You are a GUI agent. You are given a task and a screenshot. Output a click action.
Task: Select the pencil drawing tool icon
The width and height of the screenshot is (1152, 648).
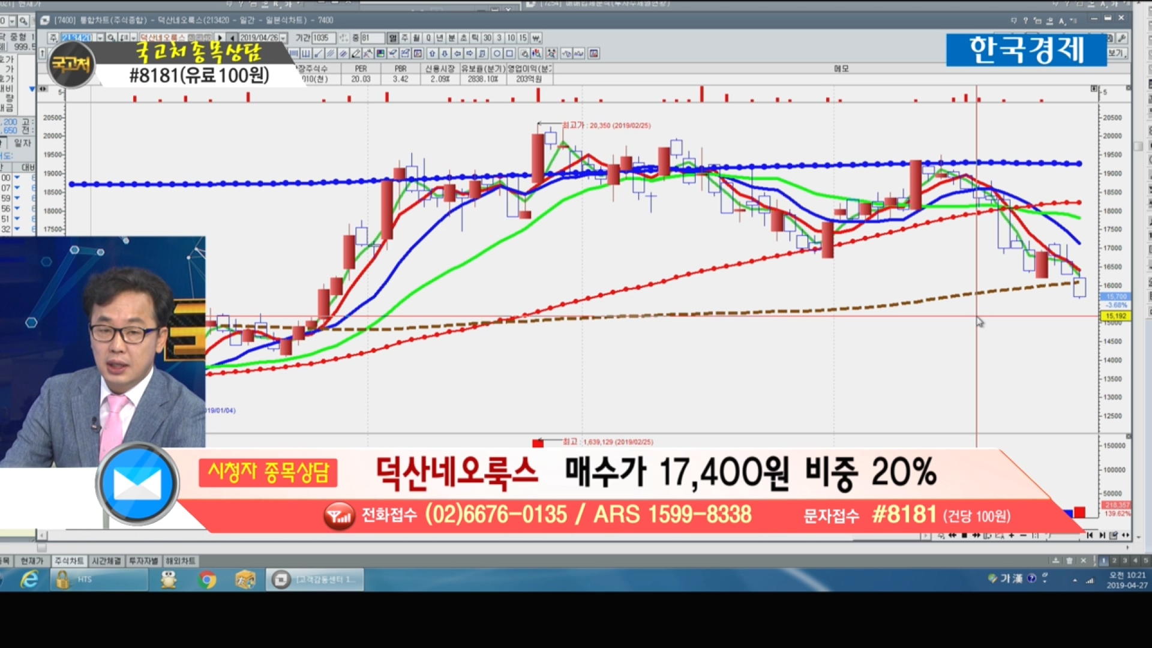click(356, 53)
